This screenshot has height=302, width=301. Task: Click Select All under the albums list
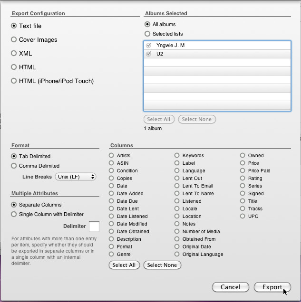point(159,119)
